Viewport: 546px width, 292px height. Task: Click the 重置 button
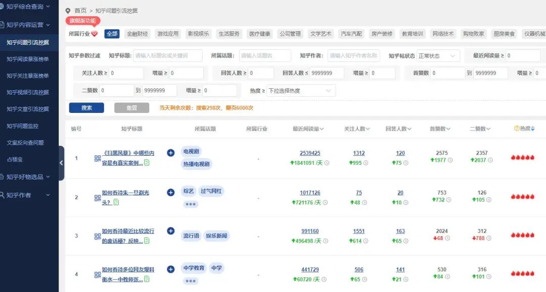(131, 108)
